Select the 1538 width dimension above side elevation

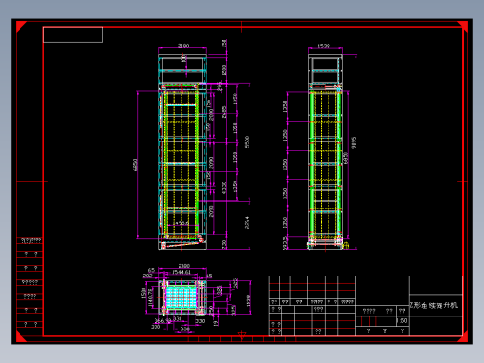coord(324,46)
